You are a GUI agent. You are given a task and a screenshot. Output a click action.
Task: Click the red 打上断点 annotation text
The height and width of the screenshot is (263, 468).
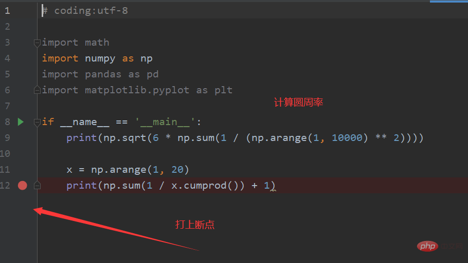195,225
